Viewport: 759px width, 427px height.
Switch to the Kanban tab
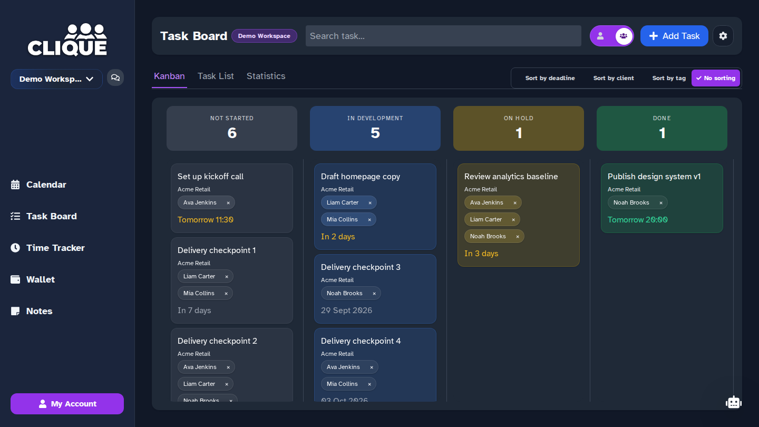click(x=169, y=76)
